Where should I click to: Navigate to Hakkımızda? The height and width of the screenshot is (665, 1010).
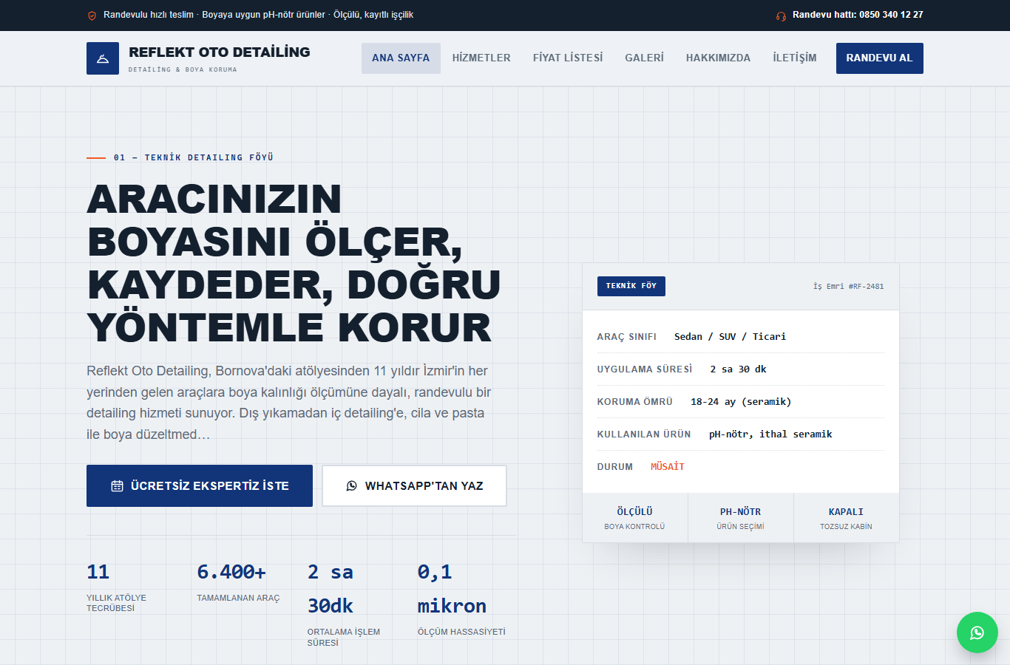click(718, 58)
